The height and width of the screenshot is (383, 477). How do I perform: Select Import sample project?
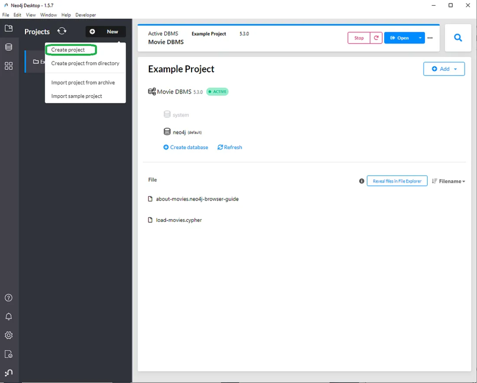(x=77, y=96)
